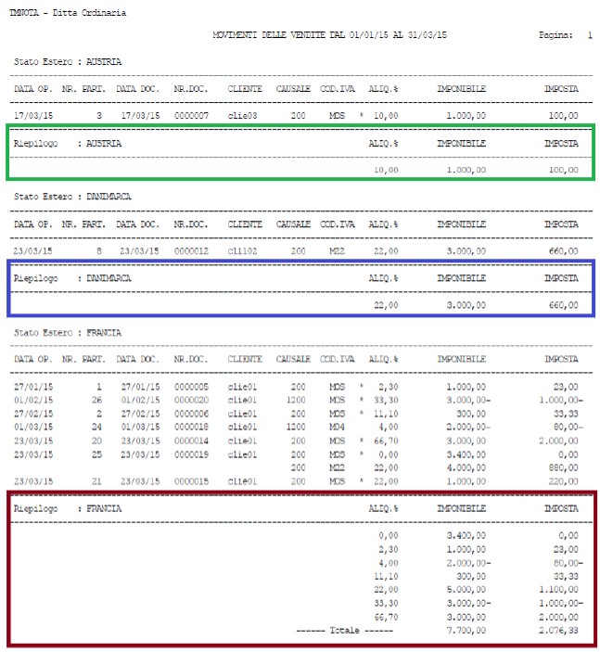Click the CLIENTE column header under Austria
600x652 pixels.
245,88
